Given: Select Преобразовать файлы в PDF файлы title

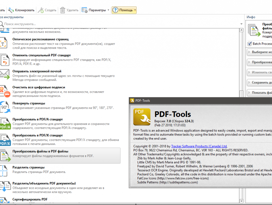Looking at the screenshot, I should point(40,151).
